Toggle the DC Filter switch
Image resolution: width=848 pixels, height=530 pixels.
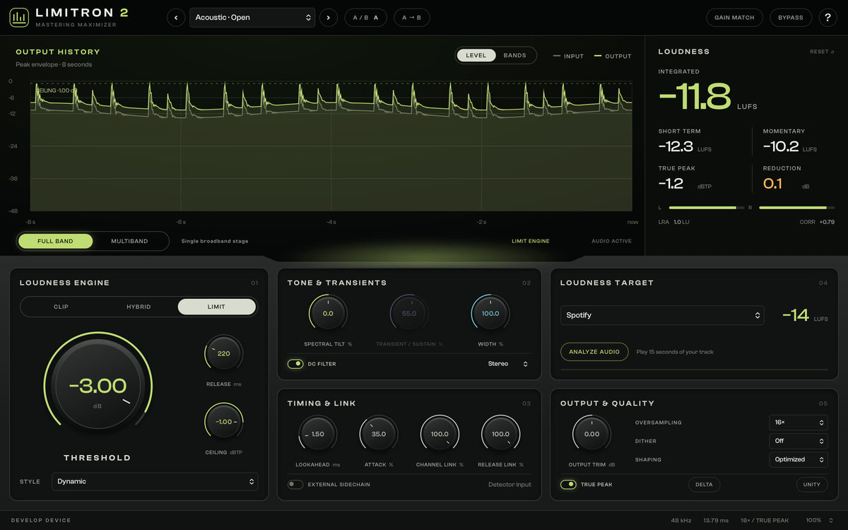click(295, 364)
